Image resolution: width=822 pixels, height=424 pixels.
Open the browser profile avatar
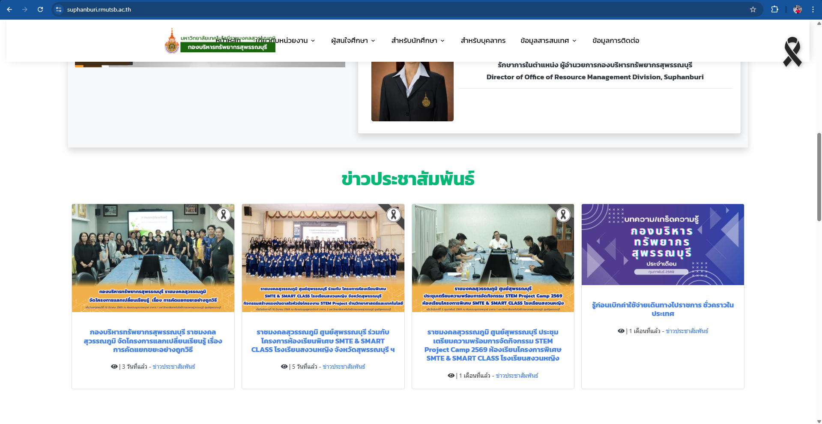(797, 9)
